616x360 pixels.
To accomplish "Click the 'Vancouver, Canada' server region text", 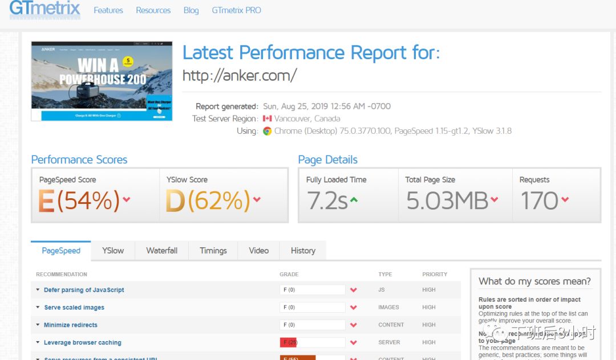I will click(307, 118).
